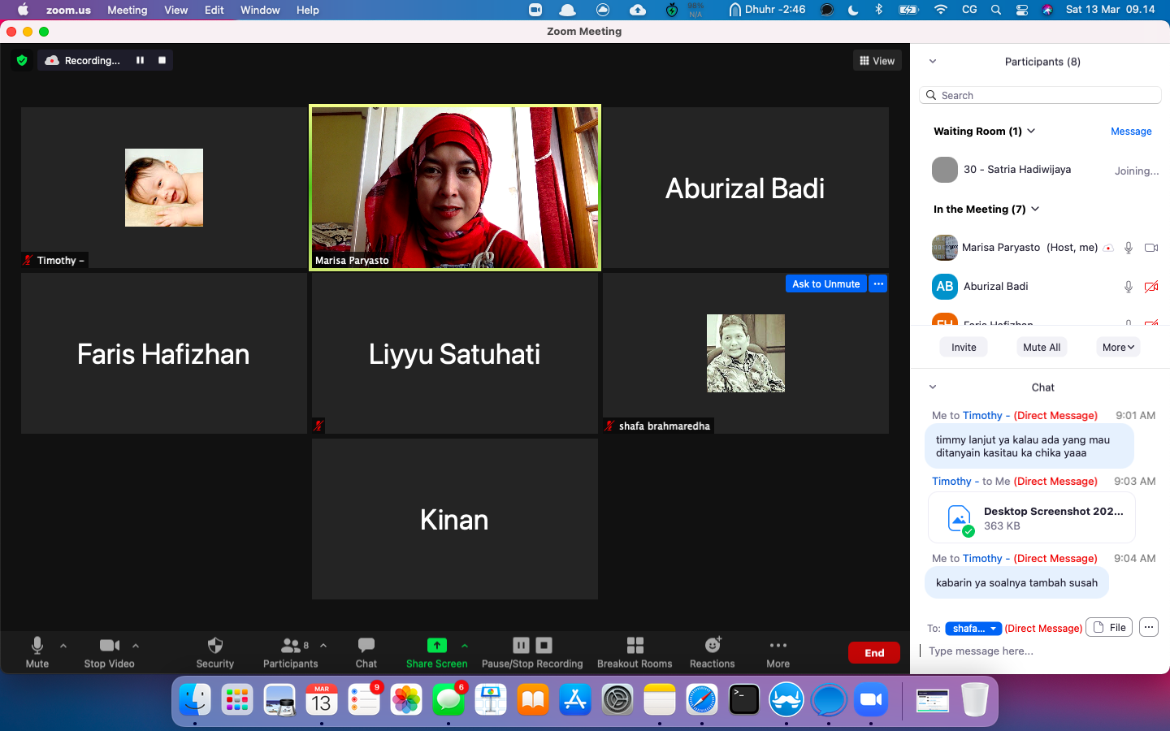
Task: Ask shafa brahmaredha to unmute
Action: point(825,283)
